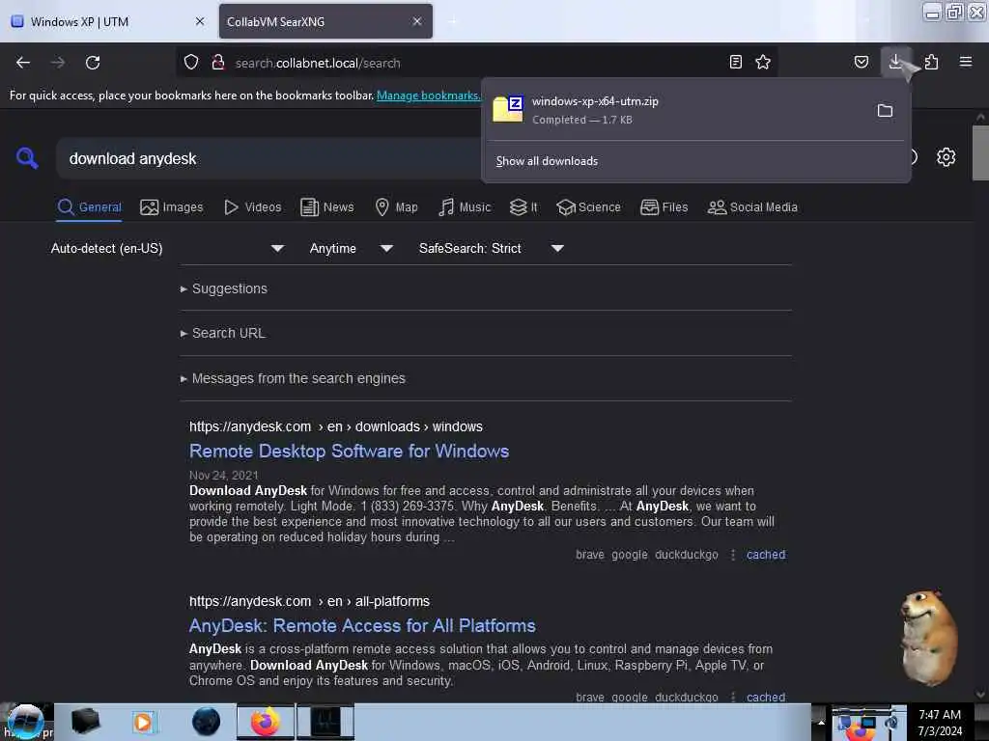Viewport: 989px width, 741px height.
Task: Open the Extensions puzzle icon
Action: 931,62
